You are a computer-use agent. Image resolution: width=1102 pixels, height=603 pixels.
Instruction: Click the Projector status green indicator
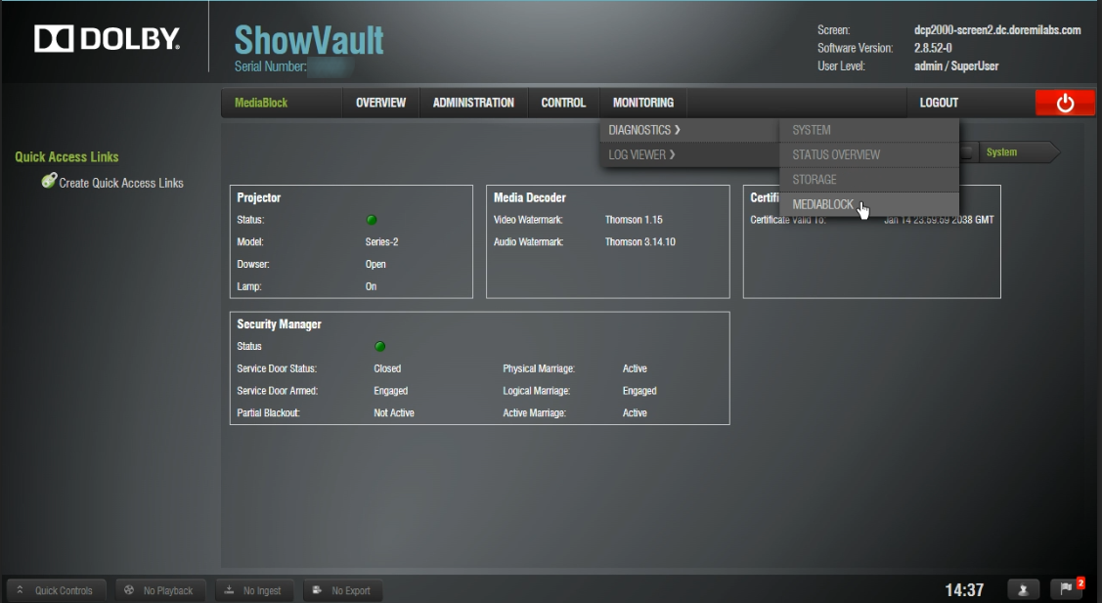372,220
